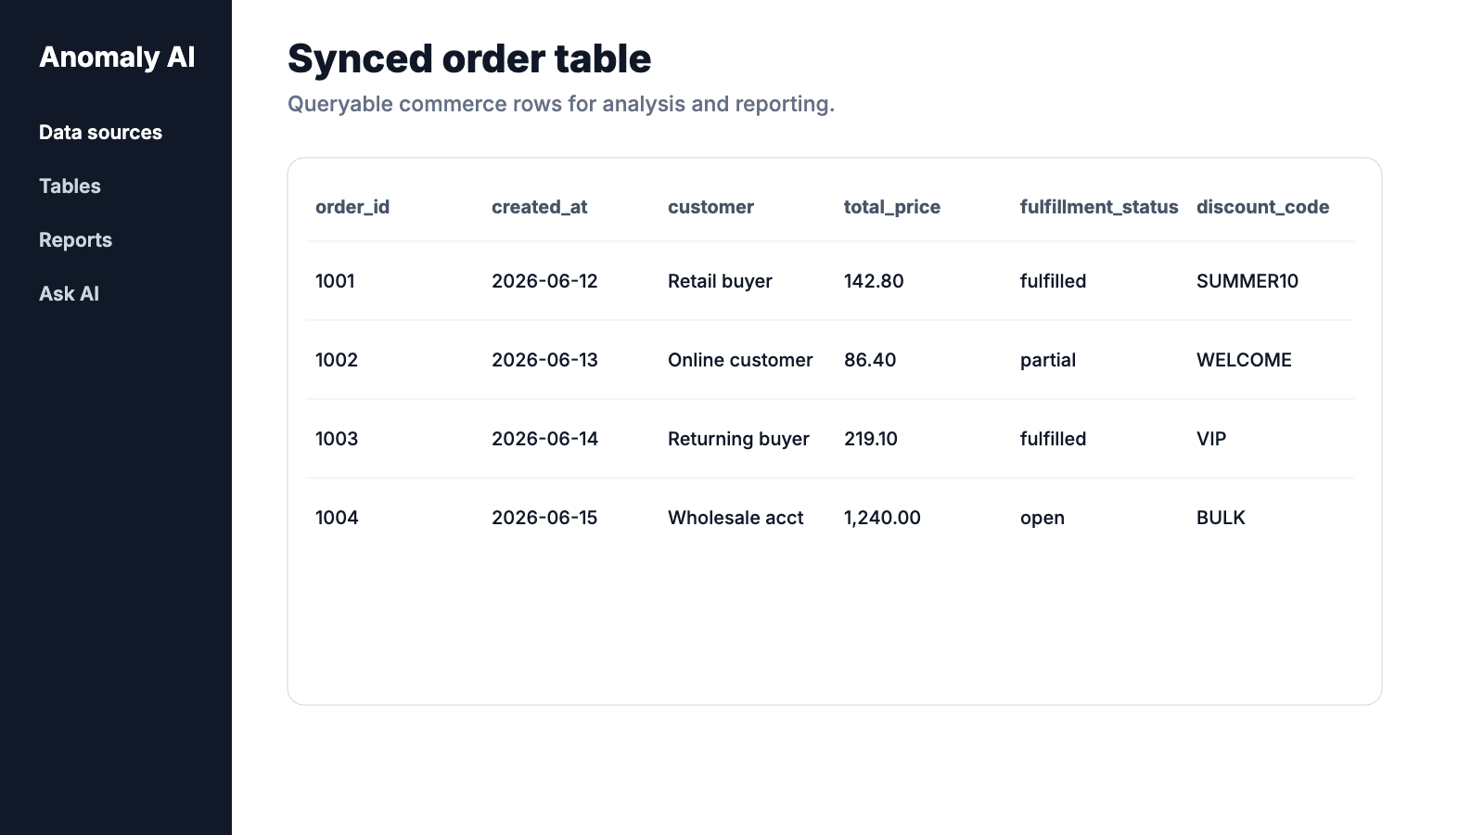Select the partial fulfillment status cell
Image resolution: width=1484 pixels, height=835 pixels.
(1048, 360)
